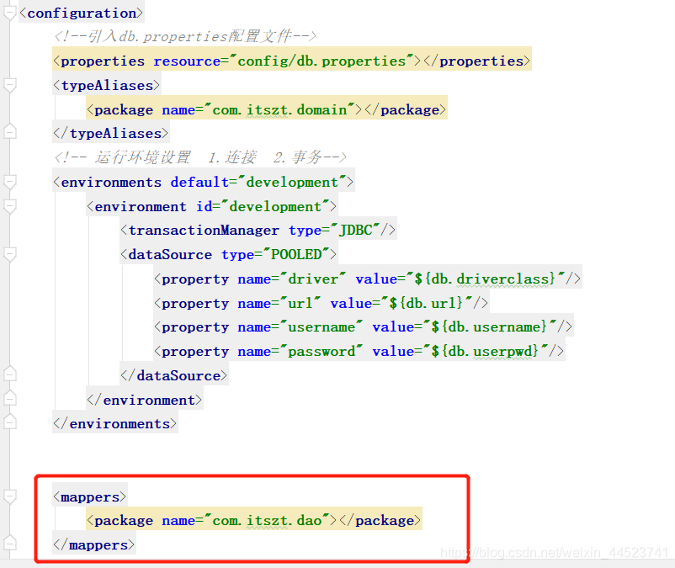Click the ${db.username} value

[x=490, y=327]
